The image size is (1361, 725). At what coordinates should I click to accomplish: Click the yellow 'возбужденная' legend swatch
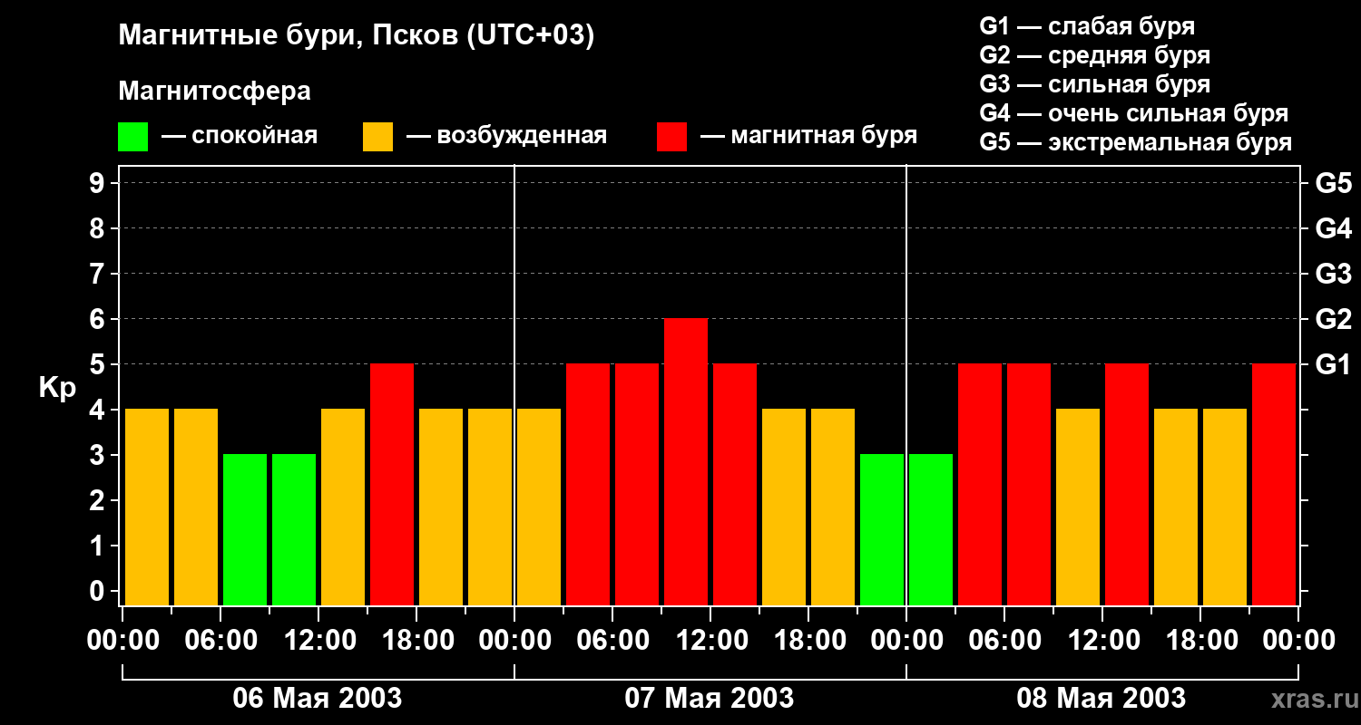pyautogui.click(x=377, y=137)
